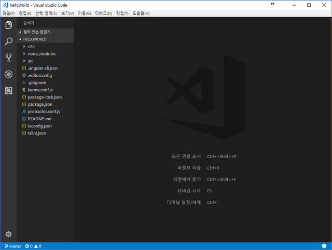Open errors and warnings count in status bar

(x=33, y=246)
